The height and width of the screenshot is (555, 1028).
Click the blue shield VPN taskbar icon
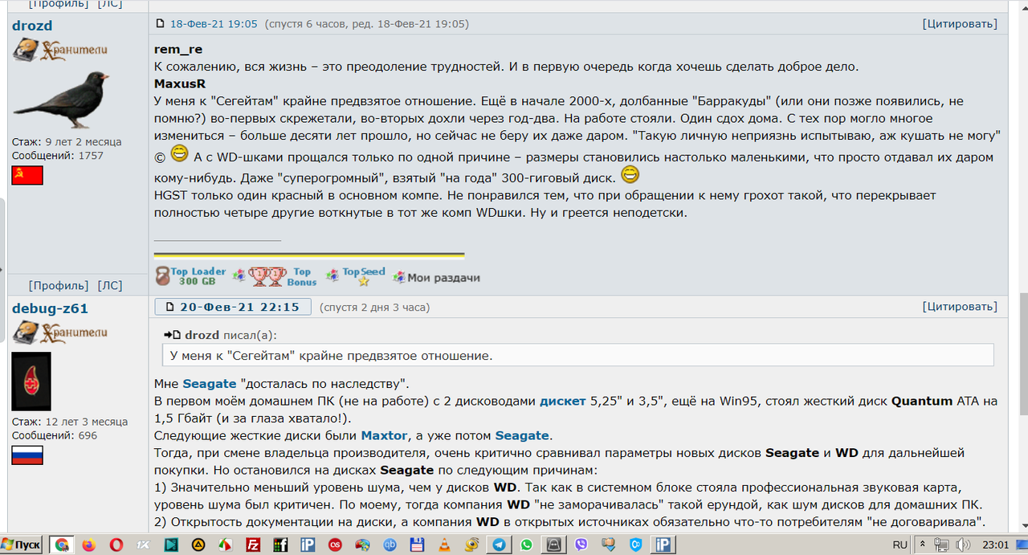635,545
